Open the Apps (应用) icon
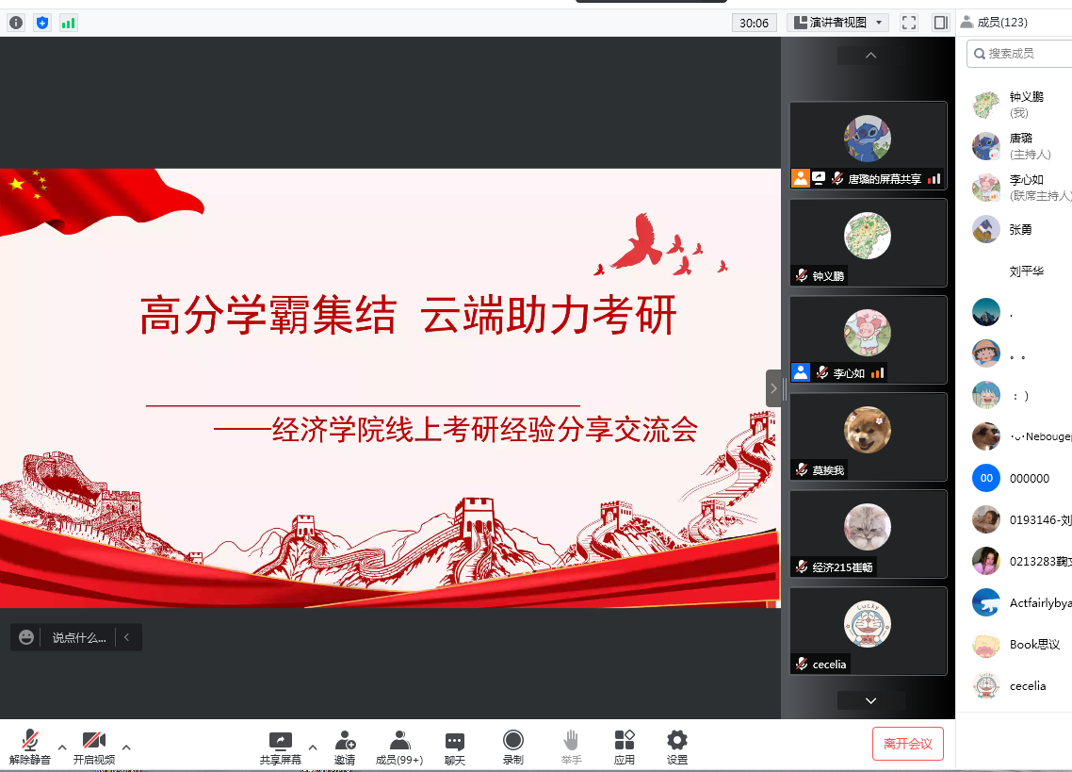 pos(624,747)
